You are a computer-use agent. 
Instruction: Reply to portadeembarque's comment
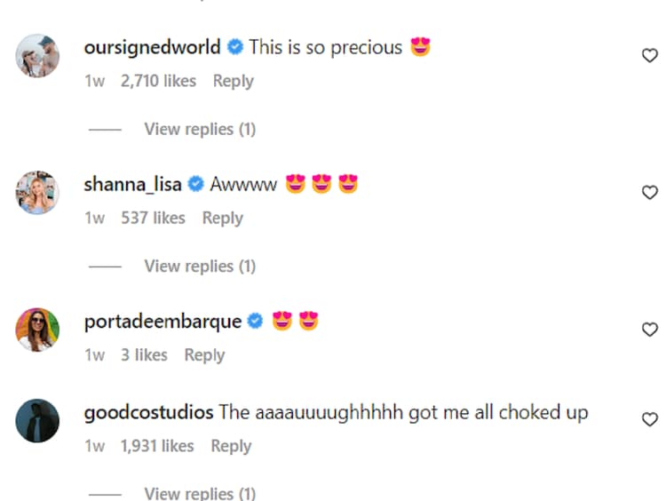click(204, 354)
